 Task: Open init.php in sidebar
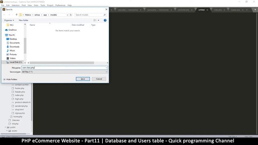click(x=15, y=124)
